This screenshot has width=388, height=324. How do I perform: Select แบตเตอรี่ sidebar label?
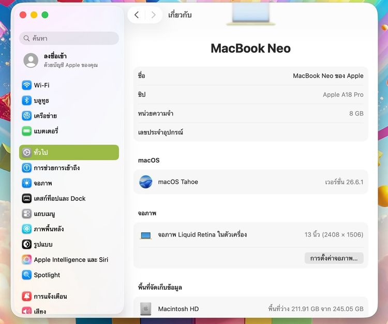click(x=46, y=131)
